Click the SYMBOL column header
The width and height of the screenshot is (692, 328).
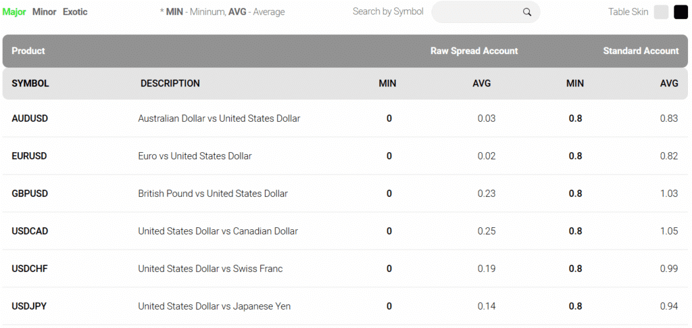[30, 83]
